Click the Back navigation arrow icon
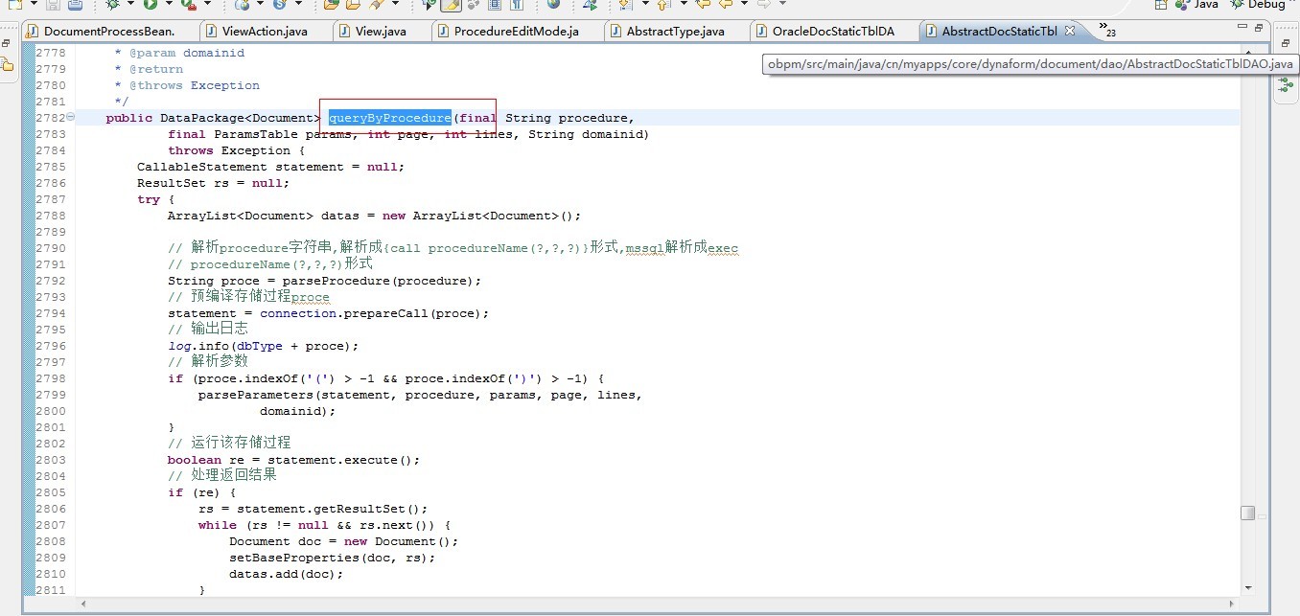The width and height of the screenshot is (1300, 616). pos(726,5)
